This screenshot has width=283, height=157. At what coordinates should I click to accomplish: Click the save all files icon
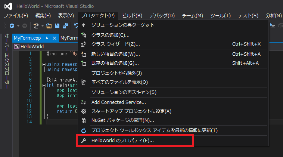pos(65,26)
